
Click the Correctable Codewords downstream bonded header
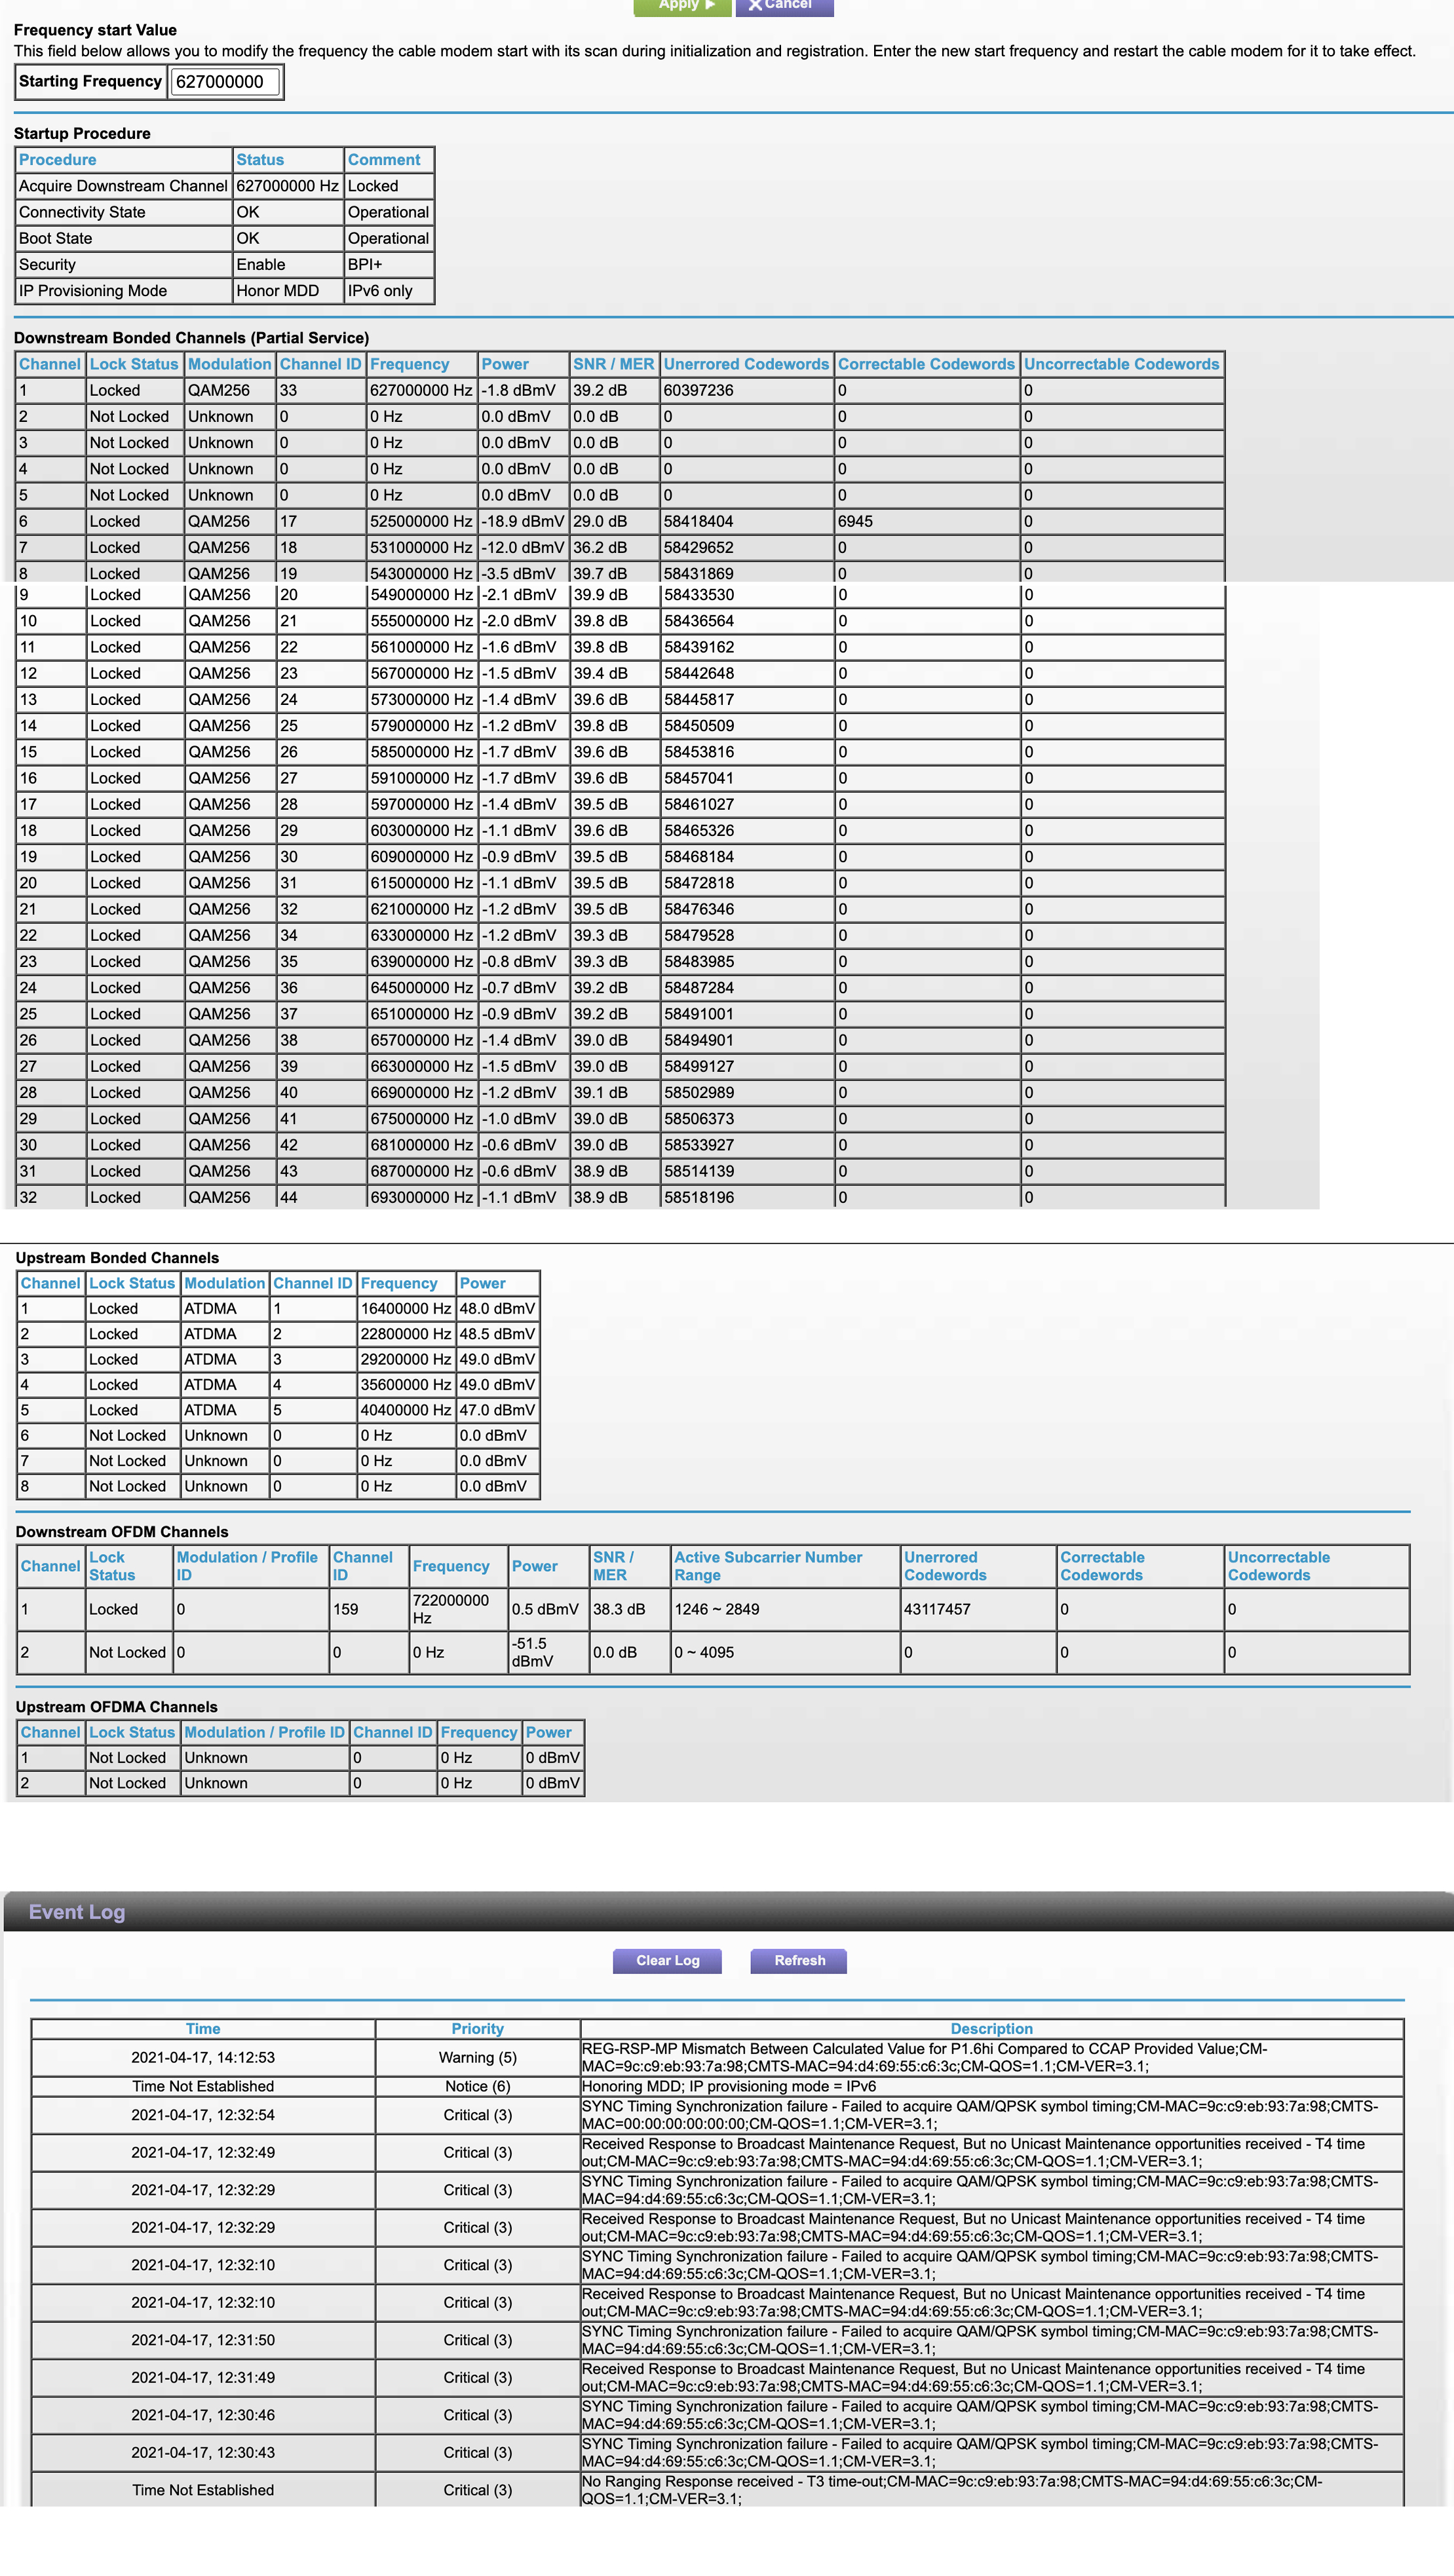point(926,364)
